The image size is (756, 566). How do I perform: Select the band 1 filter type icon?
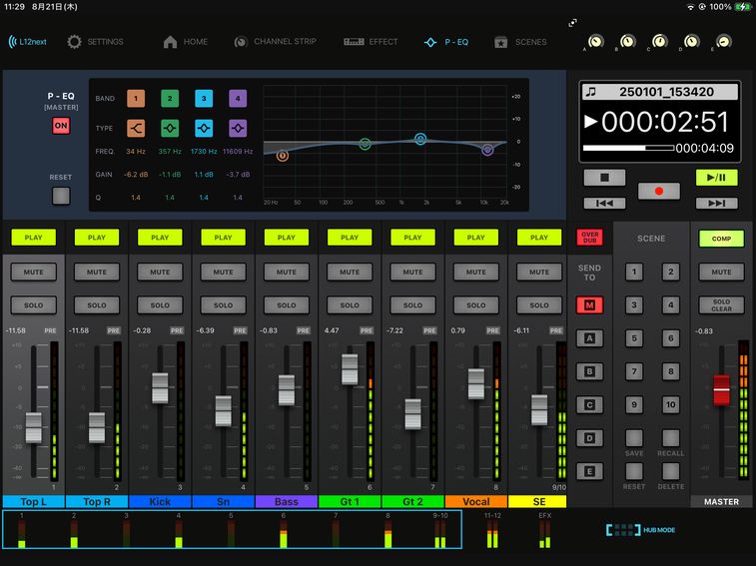pos(136,129)
